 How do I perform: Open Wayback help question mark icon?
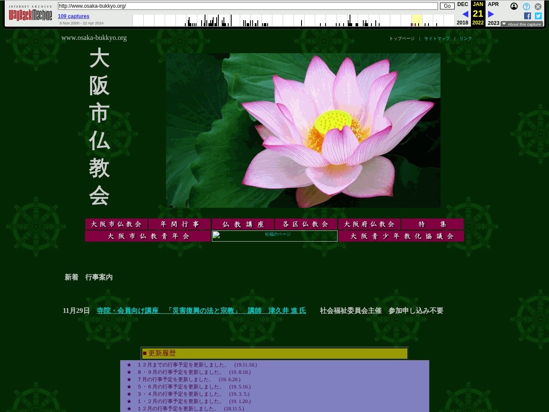tap(526, 6)
